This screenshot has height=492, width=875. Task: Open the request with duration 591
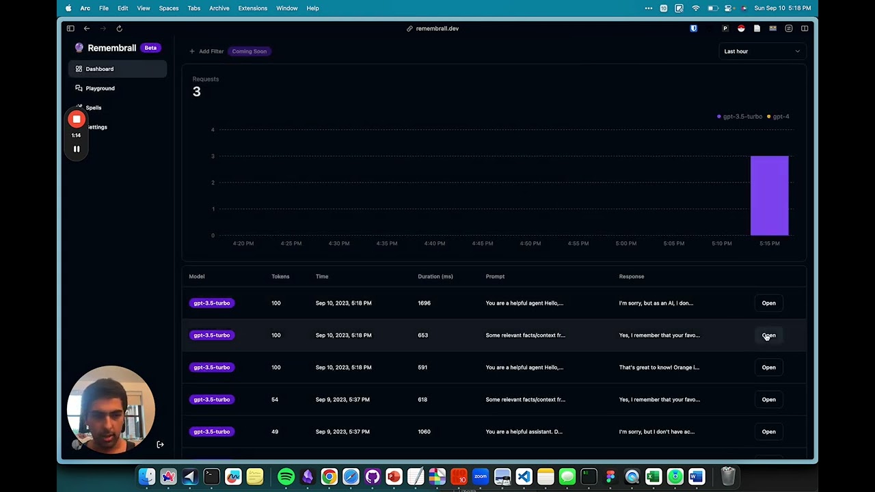click(768, 368)
